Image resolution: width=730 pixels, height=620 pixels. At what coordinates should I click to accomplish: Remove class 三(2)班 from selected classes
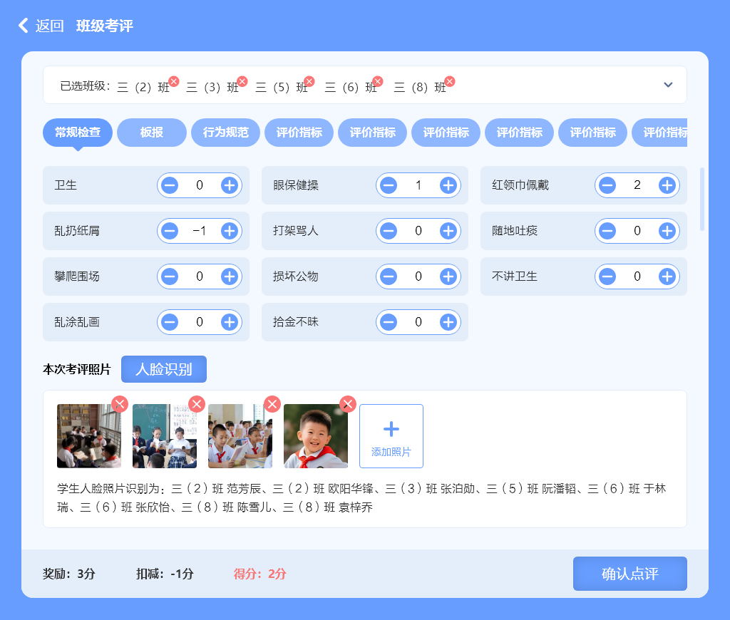174,81
